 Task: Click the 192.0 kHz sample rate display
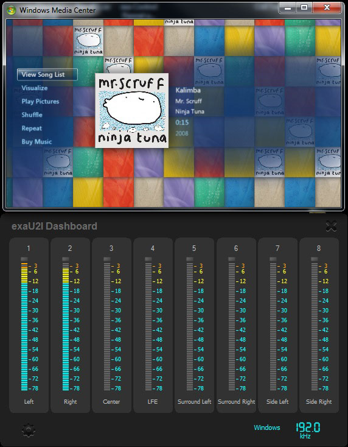pos(308,430)
